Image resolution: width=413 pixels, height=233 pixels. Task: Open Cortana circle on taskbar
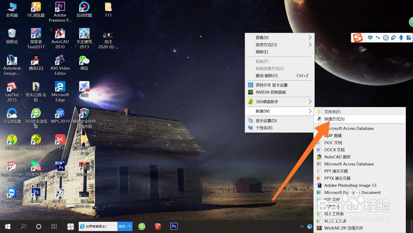pyautogui.click(x=39, y=226)
